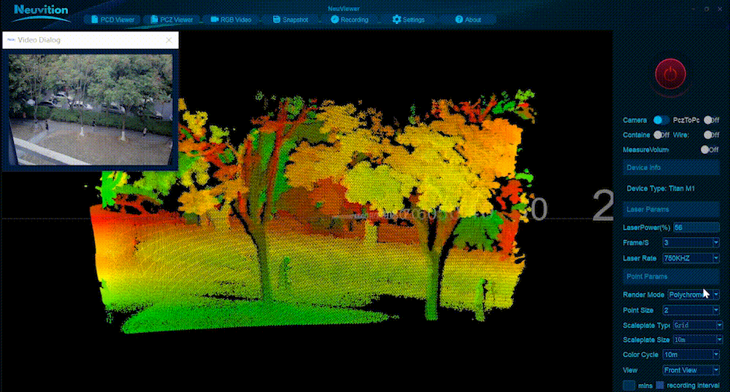Open the PCZ Viewer file icon

point(153,20)
